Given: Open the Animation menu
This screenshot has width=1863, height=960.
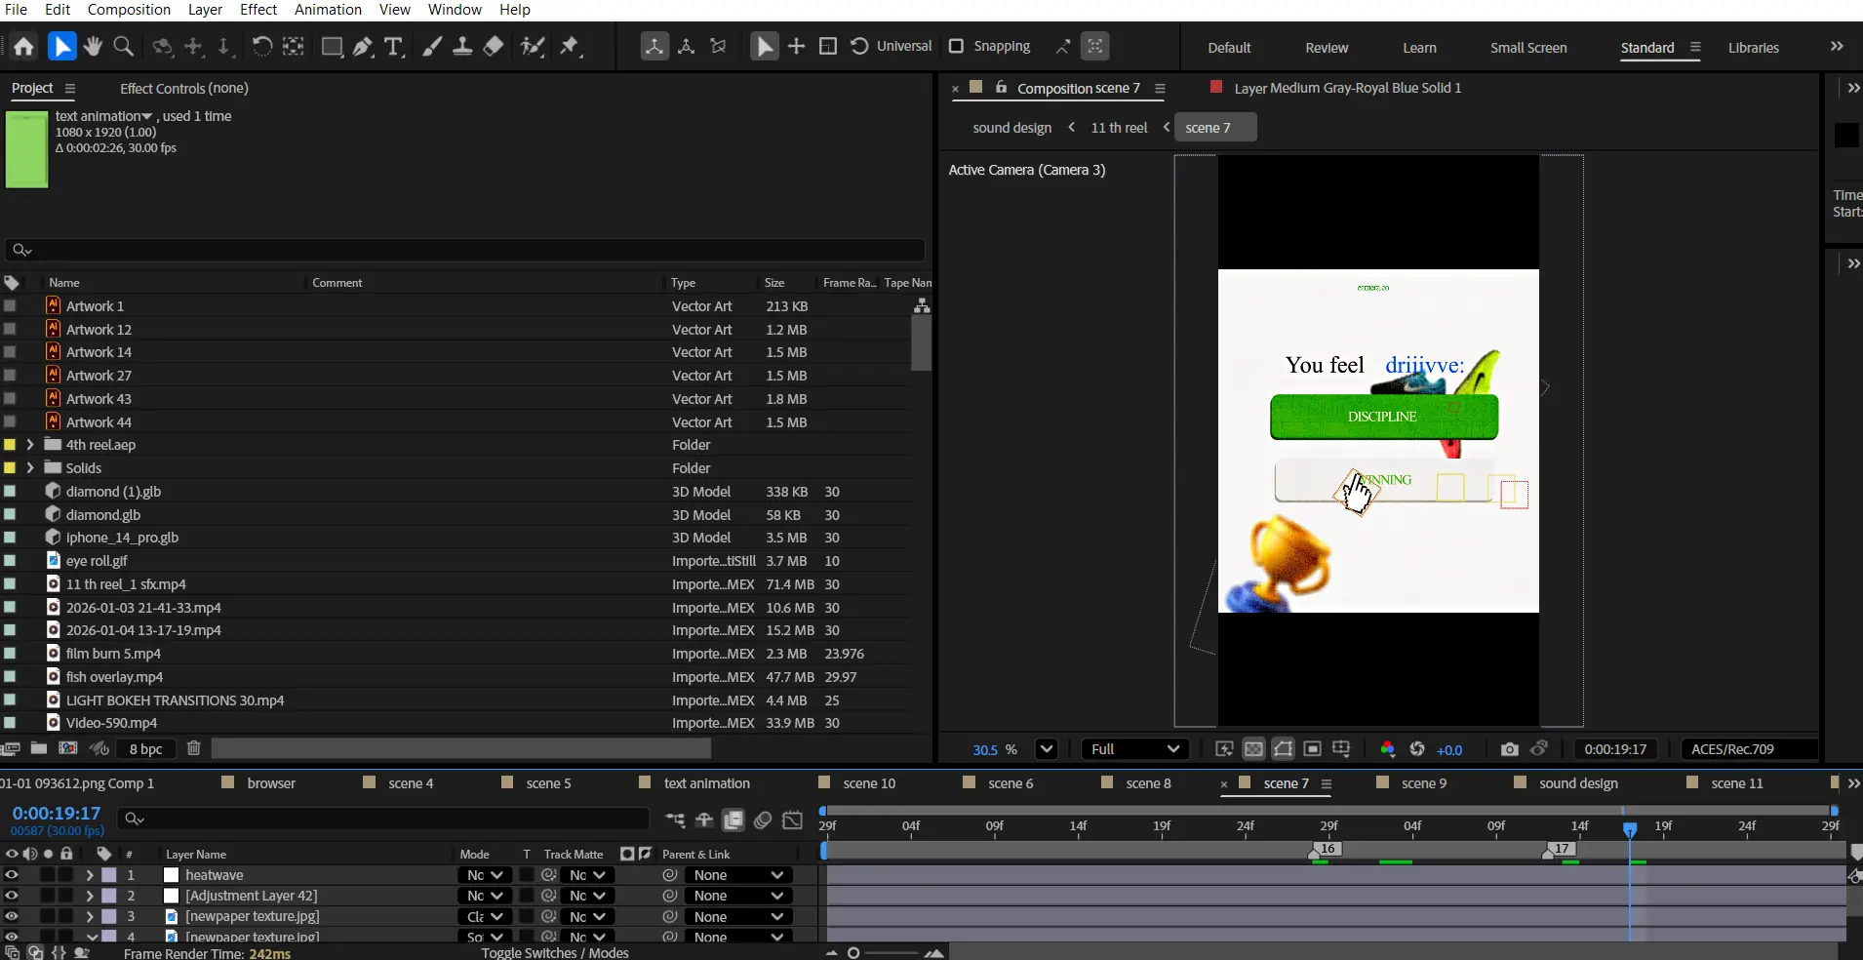Looking at the screenshot, I should click(x=328, y=10).
